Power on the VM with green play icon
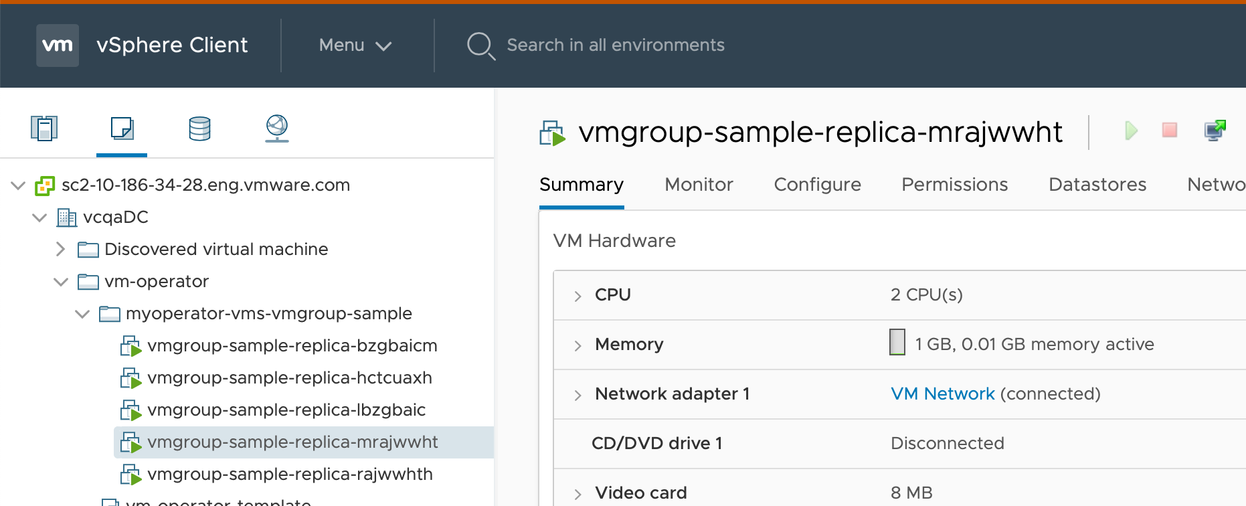This screenshot has height=506, width=1246. [1131, 131]
